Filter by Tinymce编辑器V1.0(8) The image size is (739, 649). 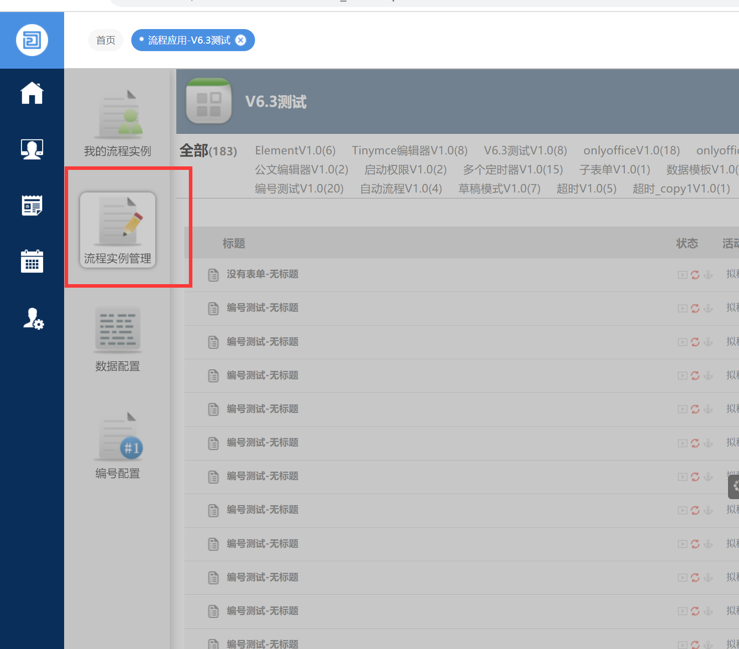410,150
